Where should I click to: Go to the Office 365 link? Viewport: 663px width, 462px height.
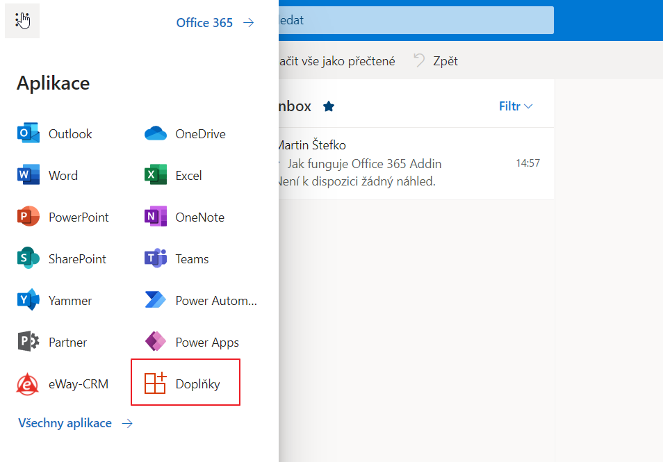click(215, 22)
